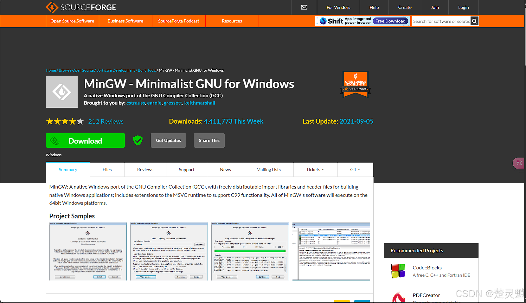This screenshot has height=303, width=526.
Task: Open the cstrauss author link
Action: coord(136,103)
